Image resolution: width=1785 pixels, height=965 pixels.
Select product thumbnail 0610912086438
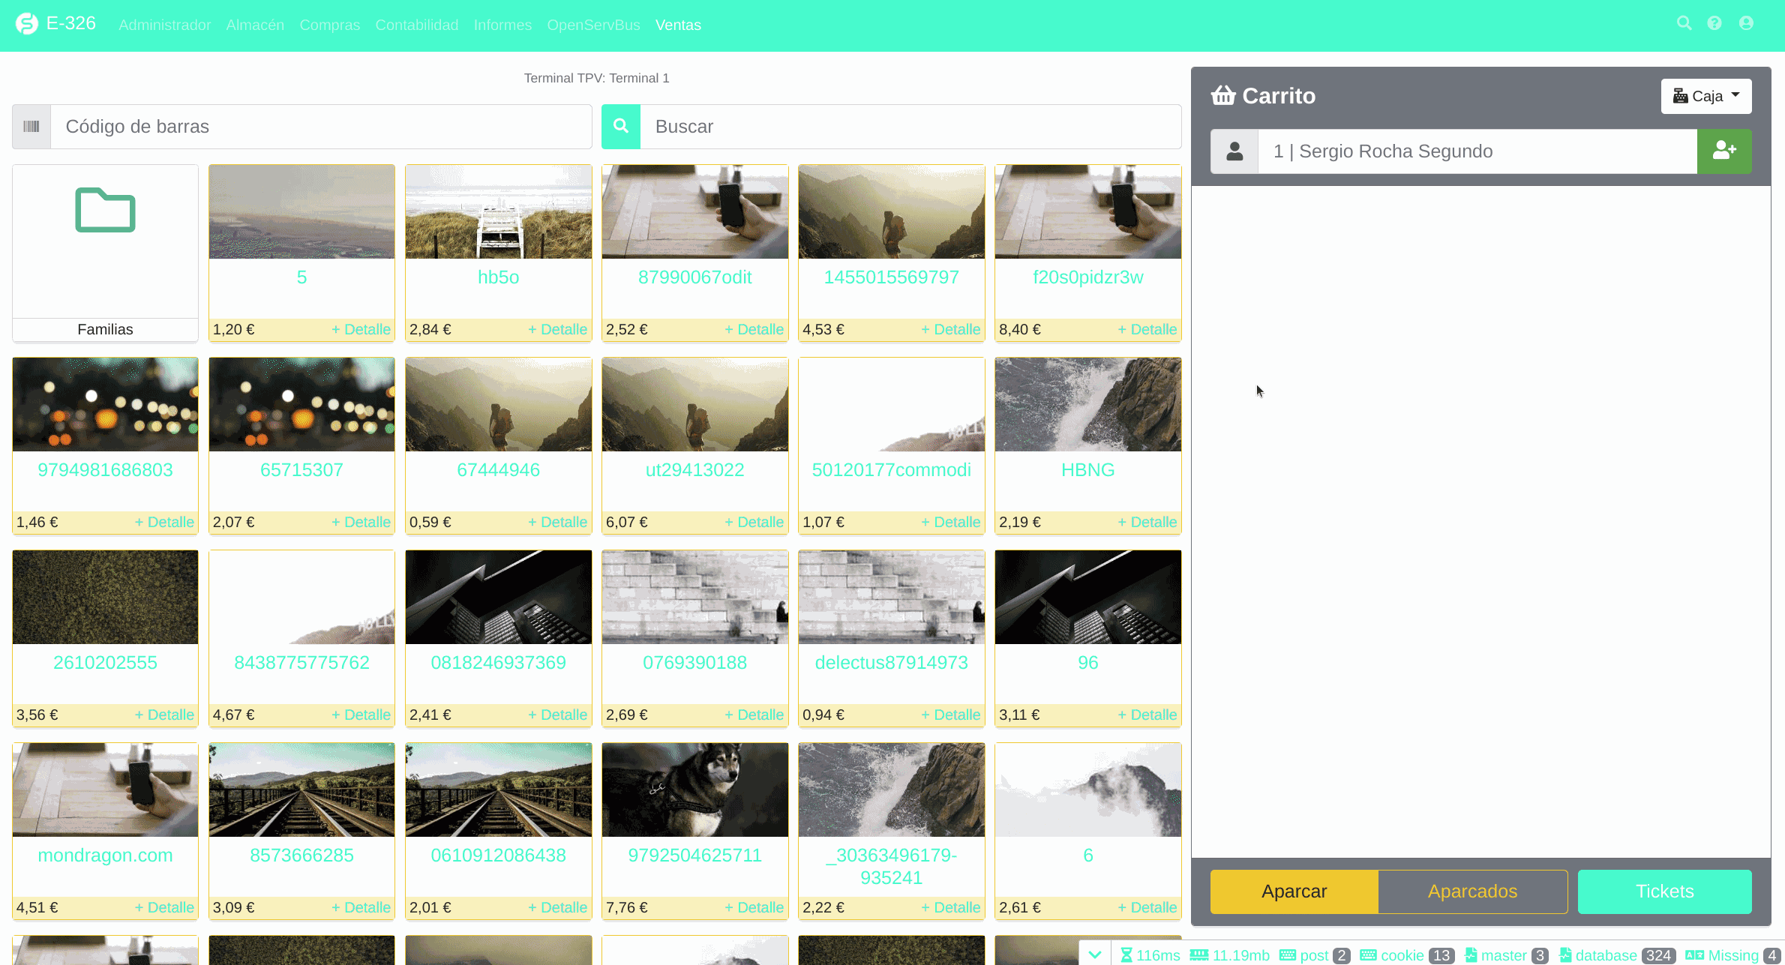(499, 790)
